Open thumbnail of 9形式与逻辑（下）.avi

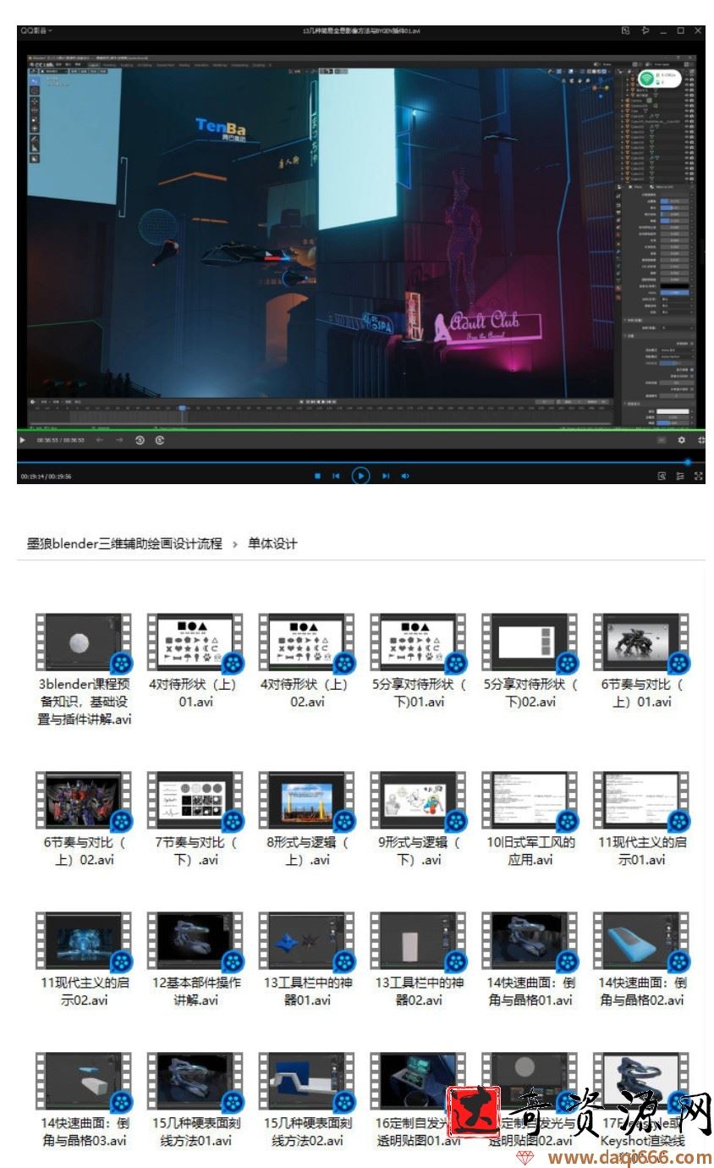click(418, 800)
